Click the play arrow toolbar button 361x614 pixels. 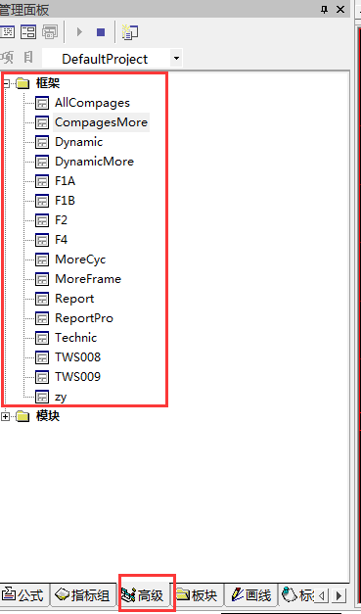coord(79,32)
